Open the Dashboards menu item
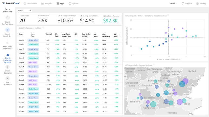209x117 pixels. [30, 4]
